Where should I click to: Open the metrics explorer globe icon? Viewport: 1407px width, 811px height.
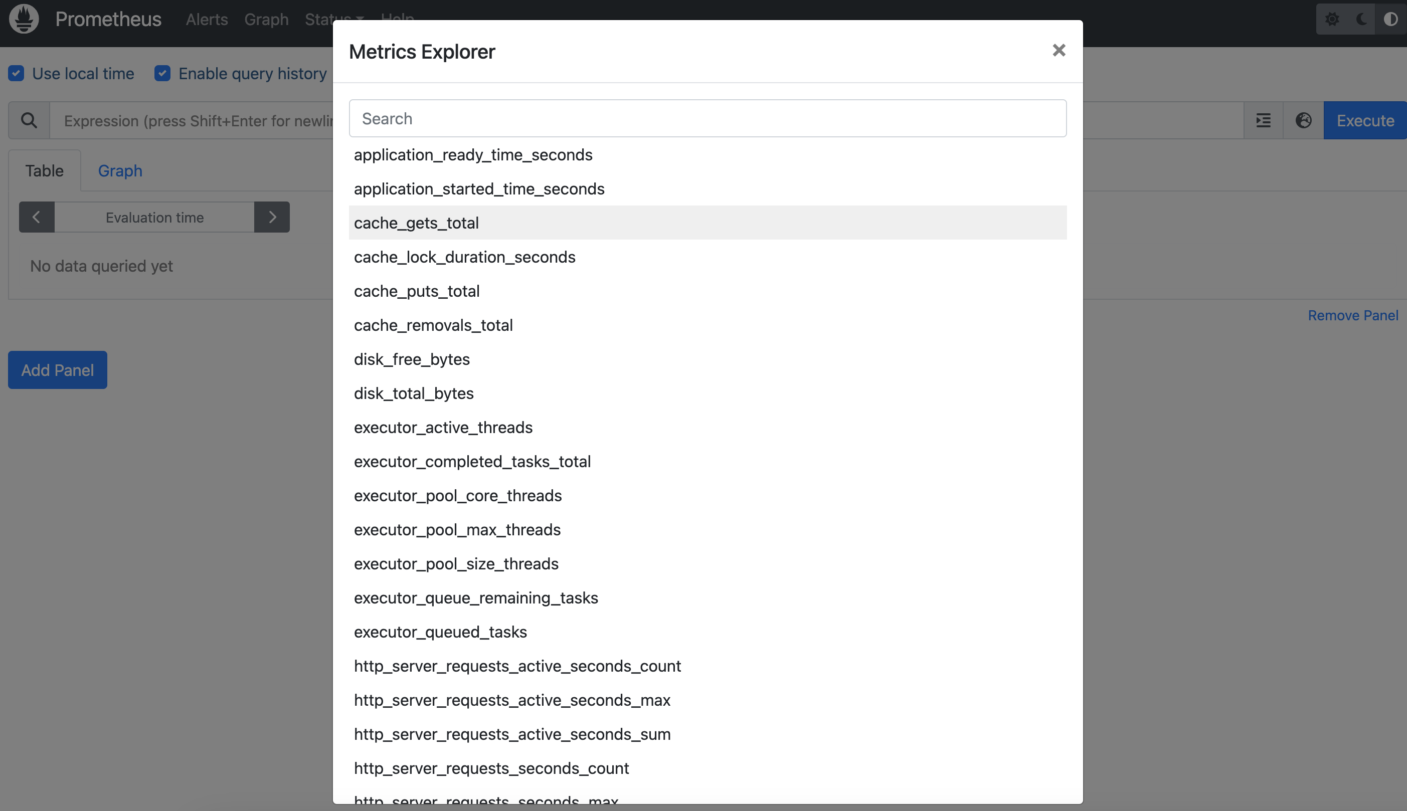1303,120
